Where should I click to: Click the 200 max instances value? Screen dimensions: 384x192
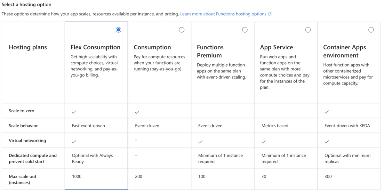tap(139, 176)
